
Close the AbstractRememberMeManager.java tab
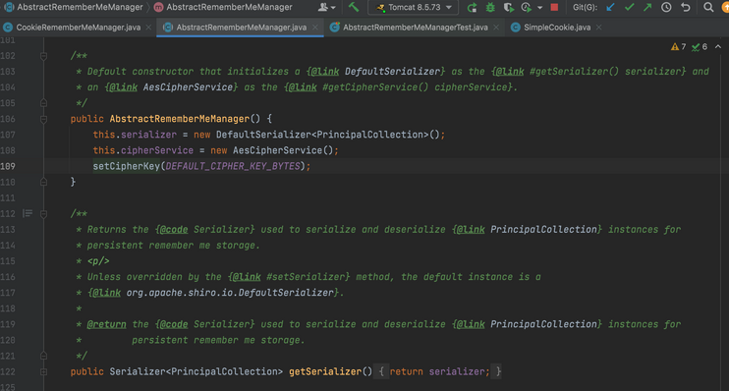tap(315, 28)
